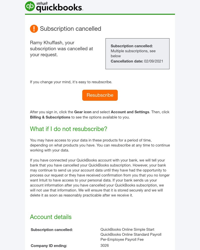
Task: Click the Company ID ending value 3026
Action: point(104,245)
